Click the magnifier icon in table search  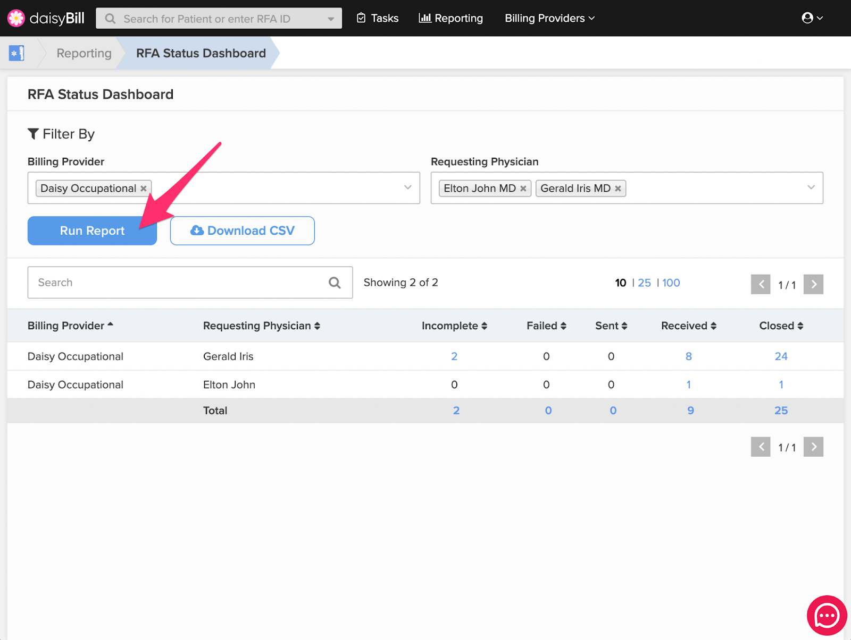(x=335, y=283)
